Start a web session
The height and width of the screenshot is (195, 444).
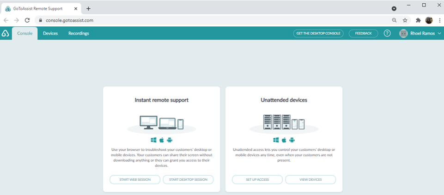click(135, 179)
